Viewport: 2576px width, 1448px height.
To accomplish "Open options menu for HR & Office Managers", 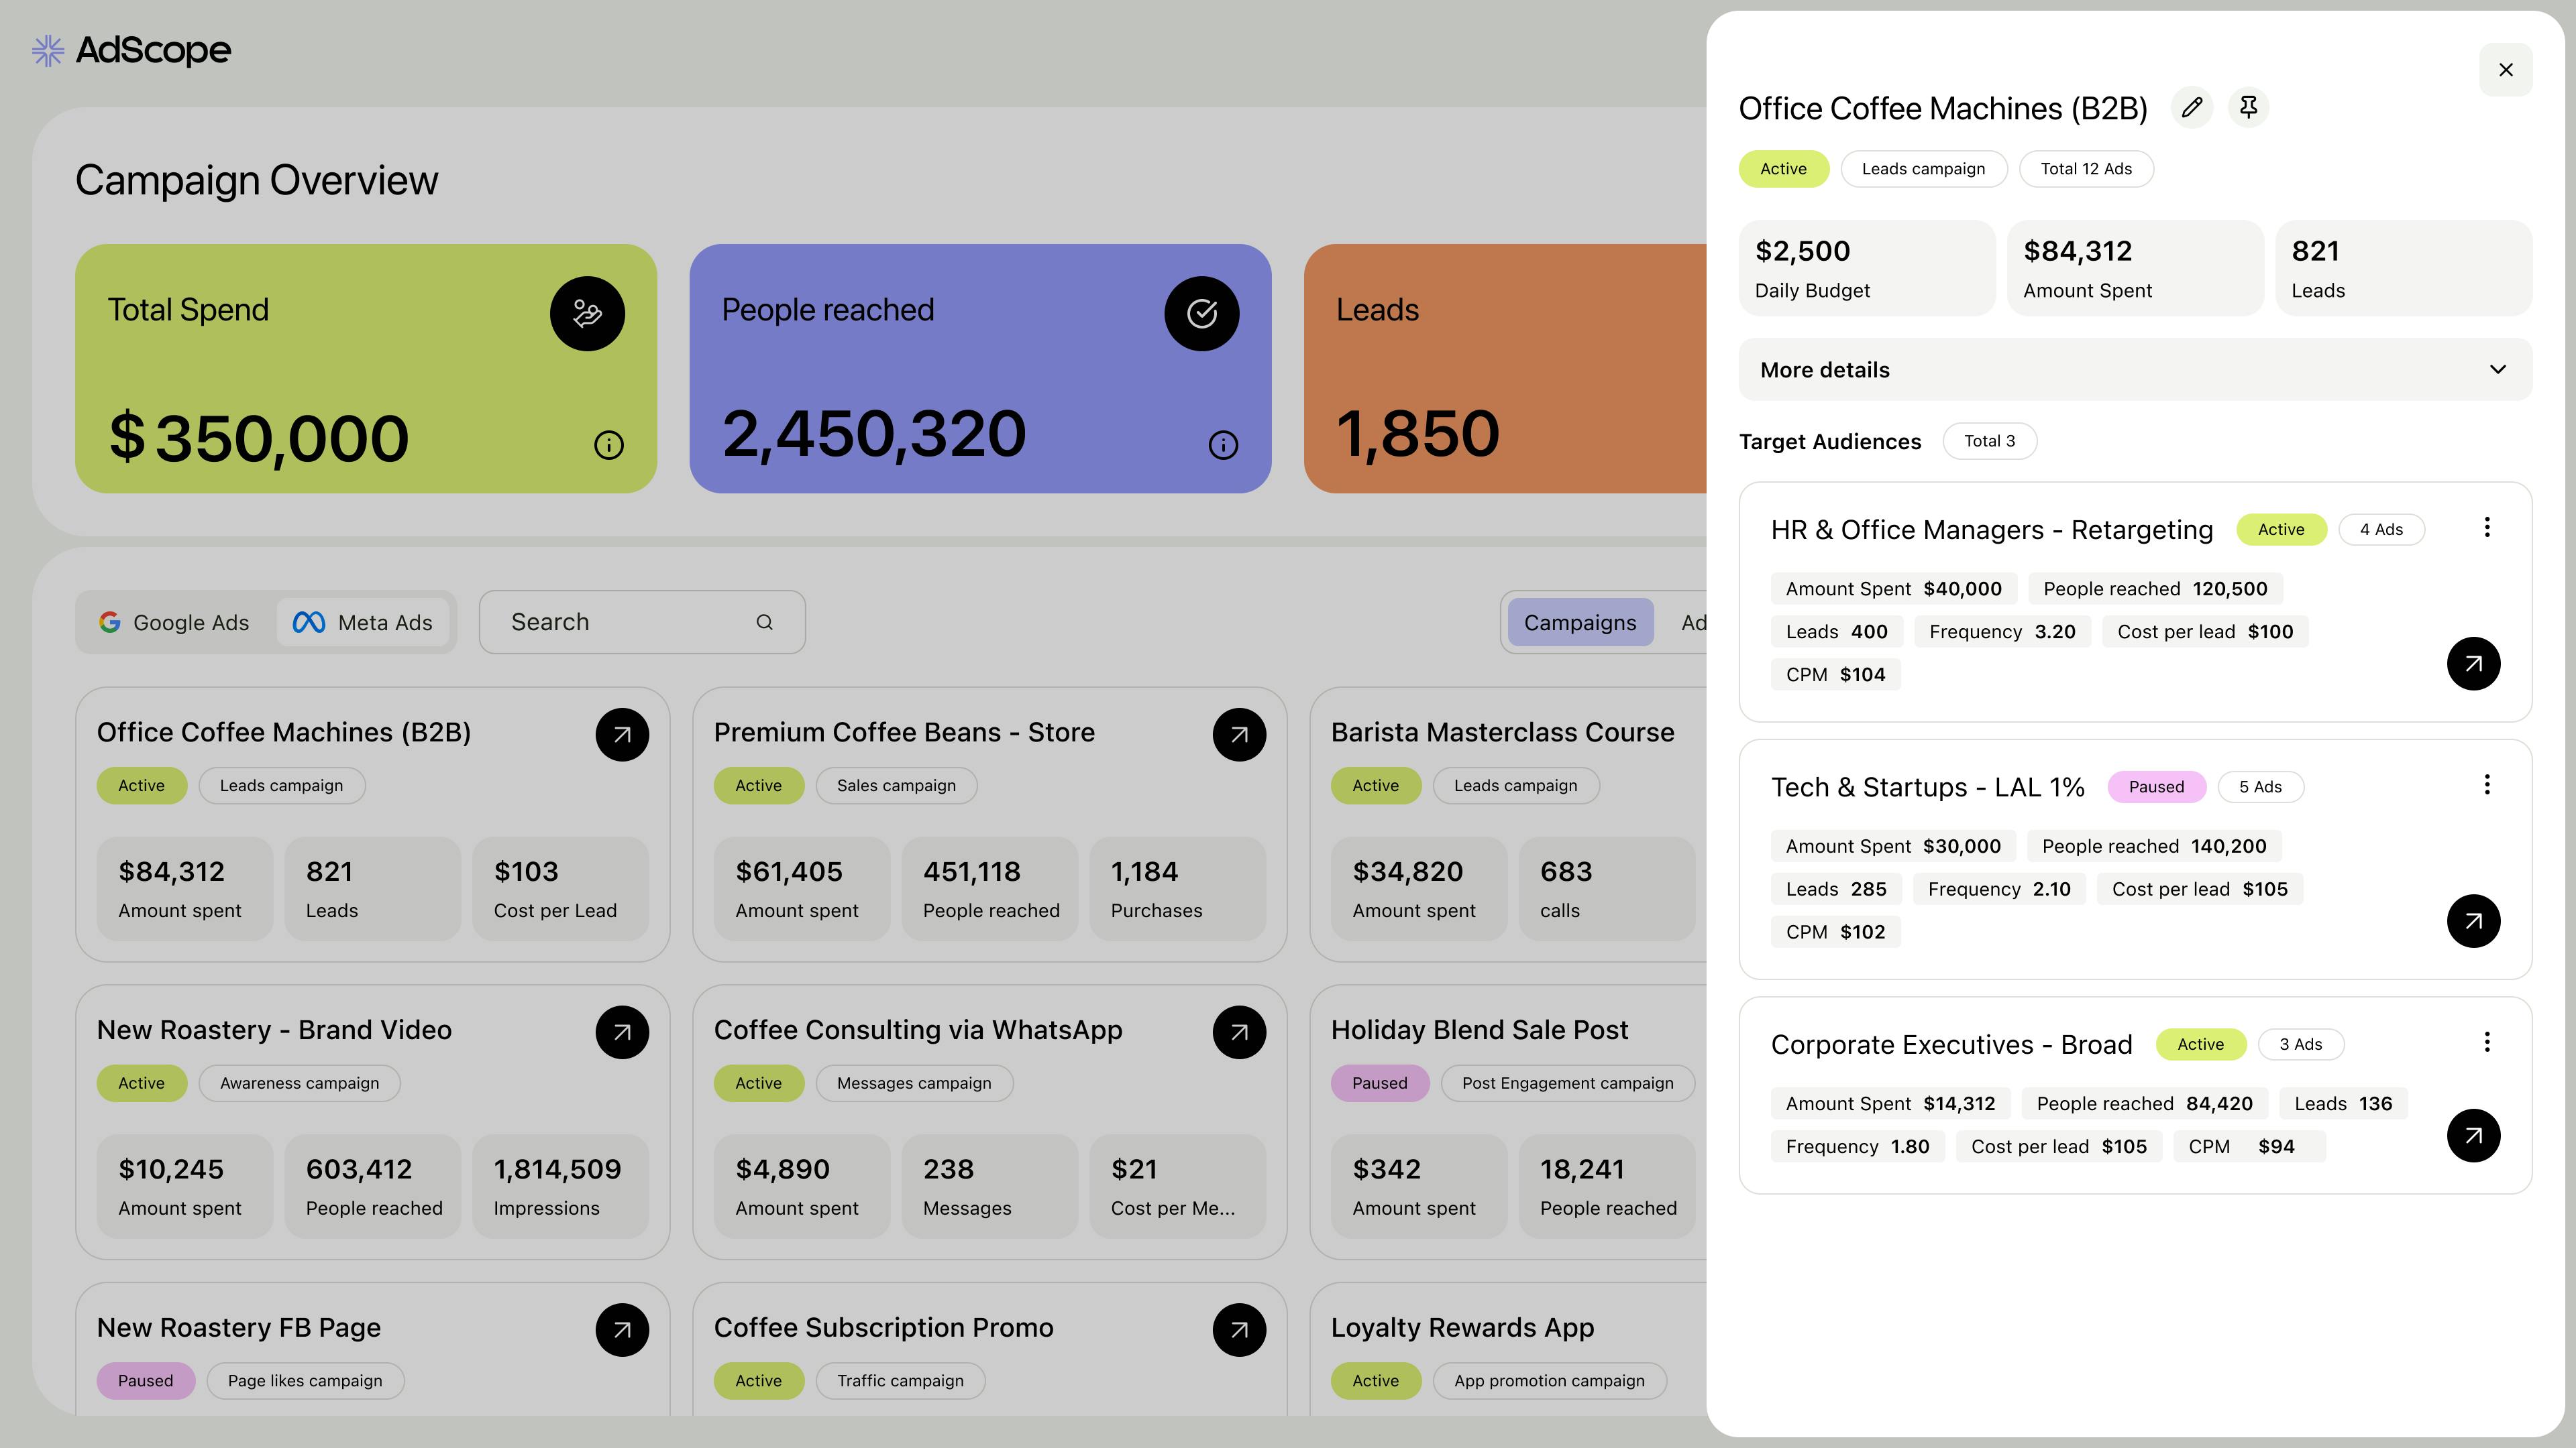I will click(x=2487, y=528).
